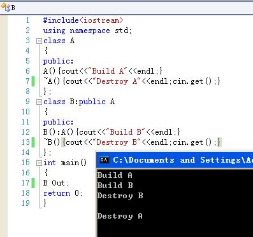Screen dimensions: 253x237
Task: Click the console window cmd icon
Action: pos(104,160)
